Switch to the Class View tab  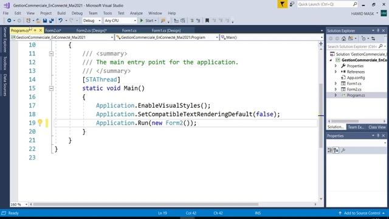[377, 127]
